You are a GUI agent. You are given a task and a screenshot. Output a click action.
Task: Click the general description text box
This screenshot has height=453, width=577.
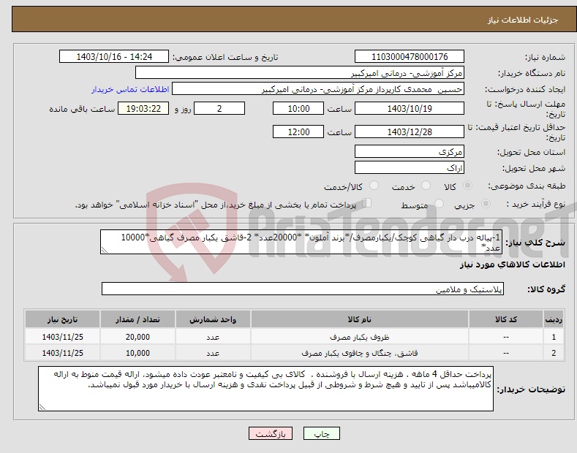click(x=301, y=242)
